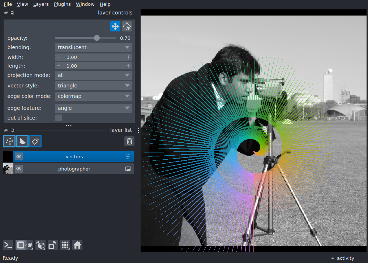Viewport: 368px width, 263px height.
Task: Select the vectors layer row
Action: click(x=69, y=156)
